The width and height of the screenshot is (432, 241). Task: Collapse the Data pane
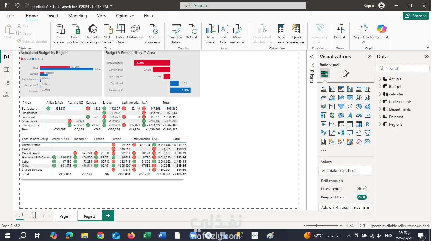tap(426, 57)
